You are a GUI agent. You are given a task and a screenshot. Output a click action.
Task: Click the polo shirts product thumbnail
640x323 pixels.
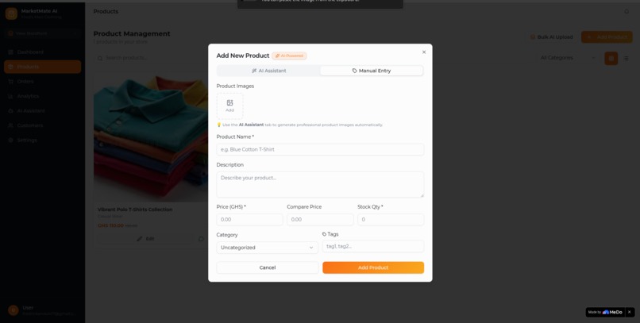pyautogui.click(x=151, y=138)
